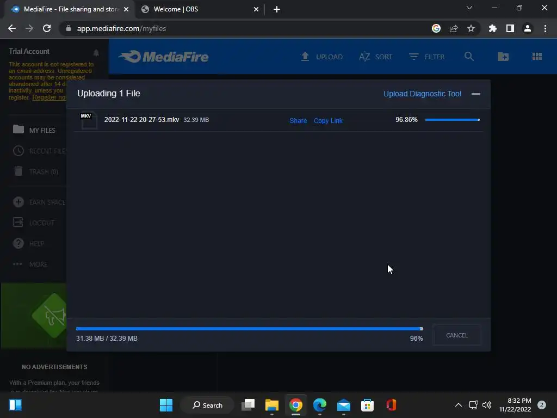557x418 pixels.
Task: Open Help in the sidebar
Action: [28, 243]
